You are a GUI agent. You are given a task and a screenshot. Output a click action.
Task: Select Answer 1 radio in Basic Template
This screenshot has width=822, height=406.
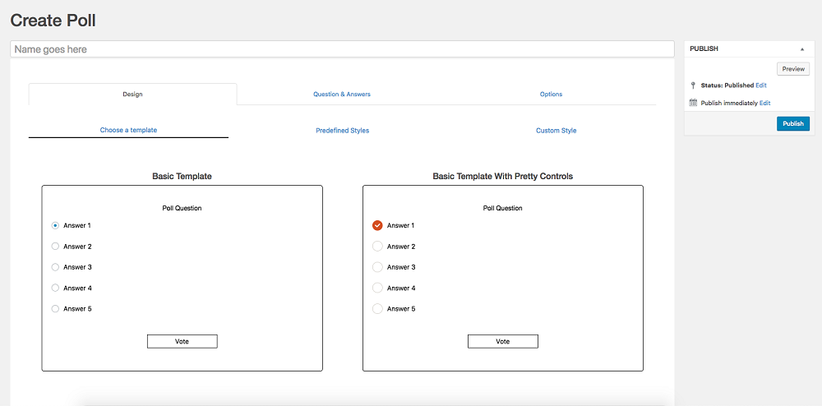coord(55,225)
